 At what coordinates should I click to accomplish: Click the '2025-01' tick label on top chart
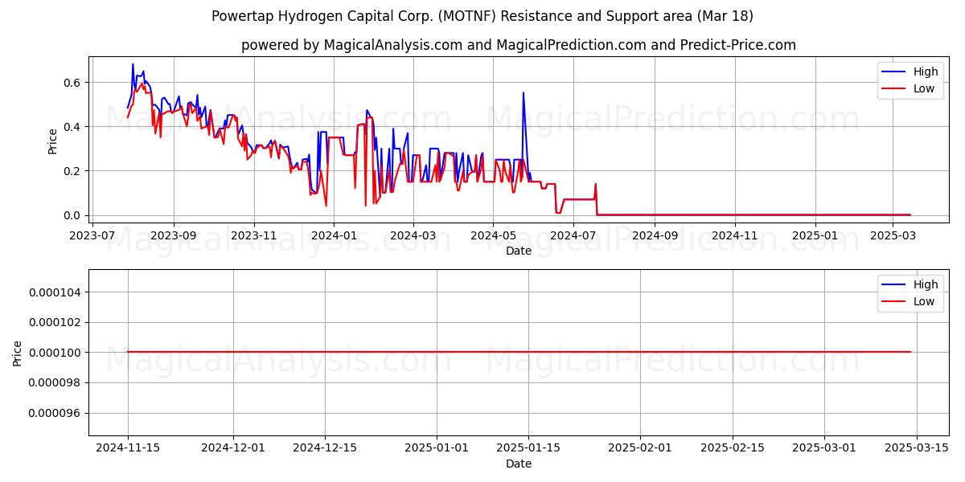pos(815,235)
